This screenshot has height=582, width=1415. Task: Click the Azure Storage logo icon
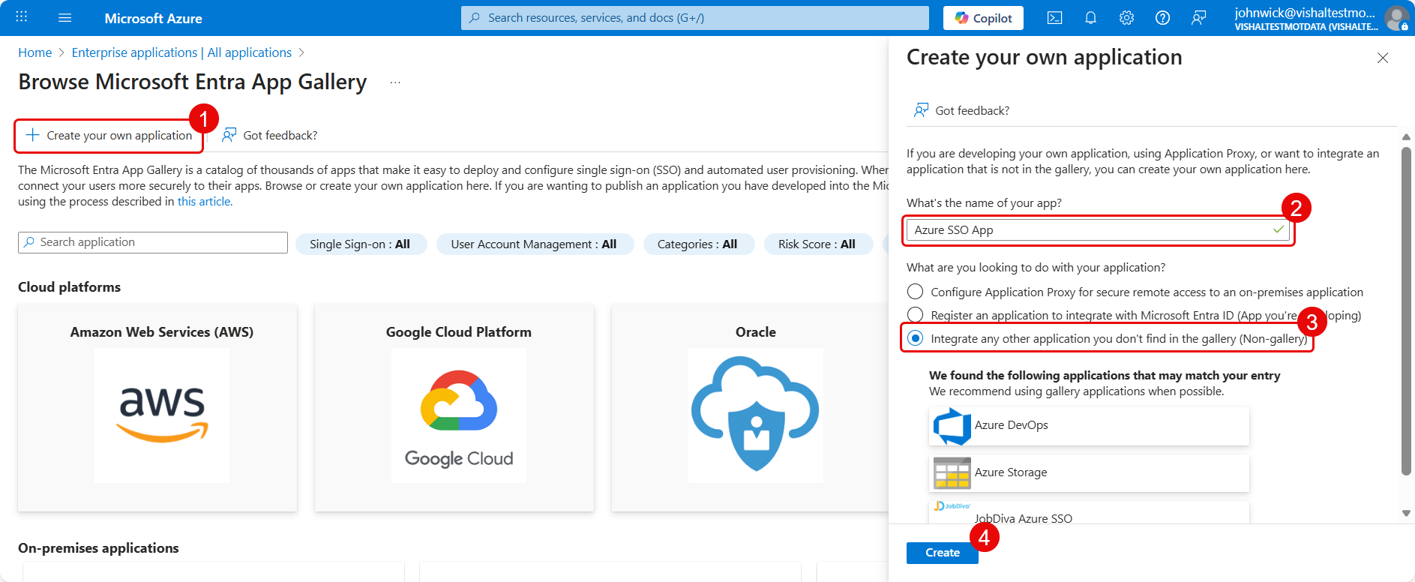pos(952,473)
